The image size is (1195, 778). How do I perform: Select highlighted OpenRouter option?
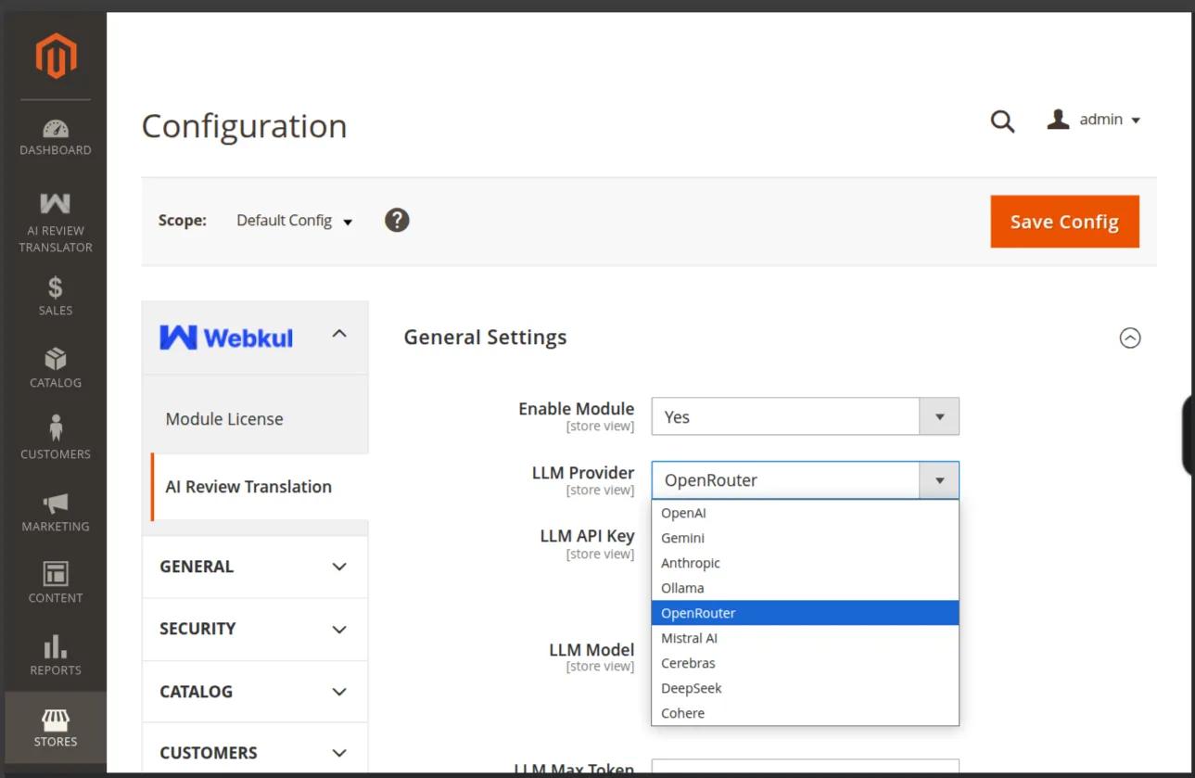point(805,613)
